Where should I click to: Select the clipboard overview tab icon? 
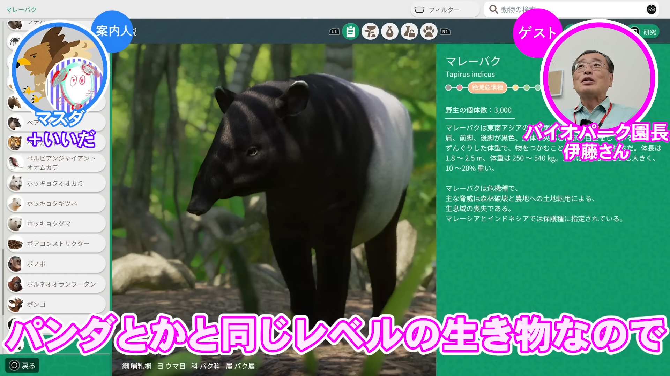(x=350, y=32)
